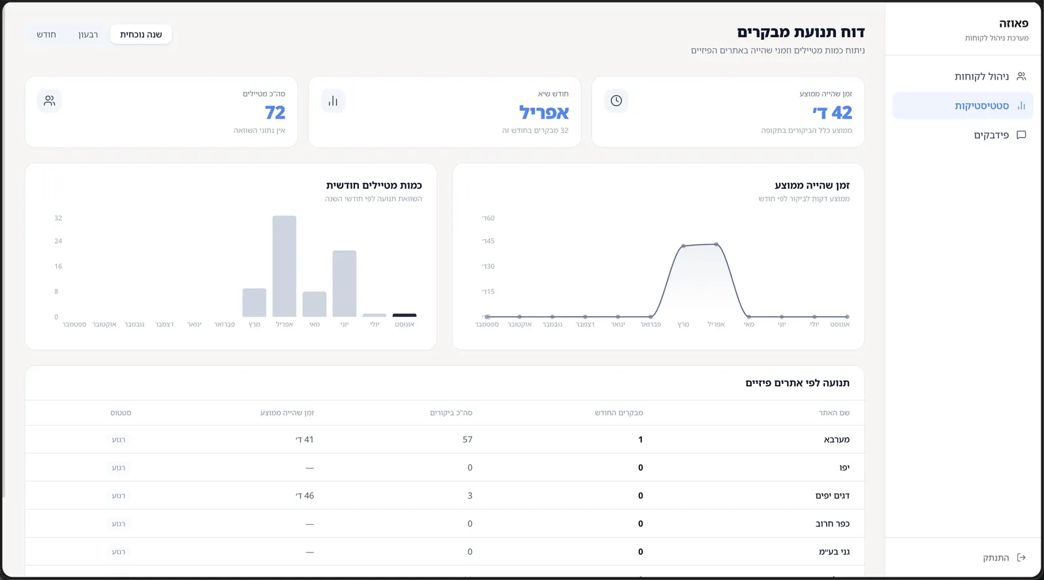Click total visits value 57
Screen dimensions: 1044x580
pos(467,439)
